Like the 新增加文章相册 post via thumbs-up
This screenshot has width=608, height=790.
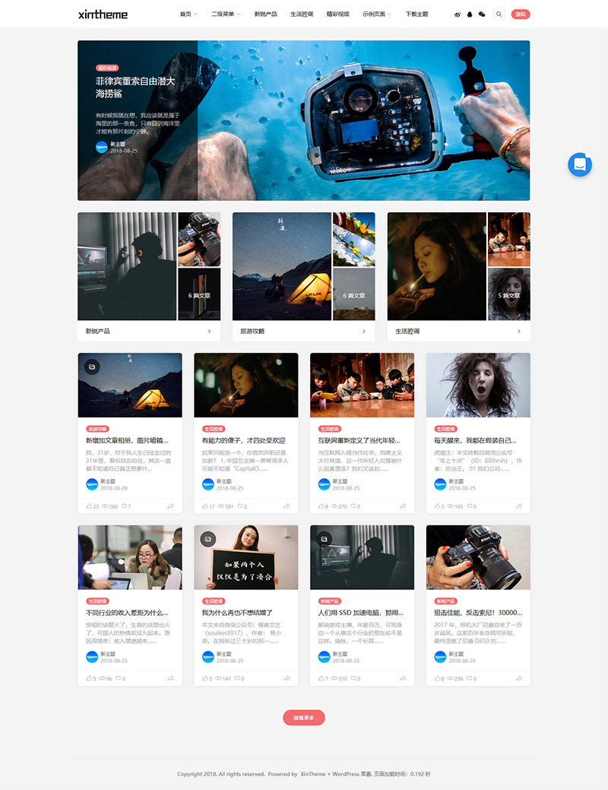89,506
